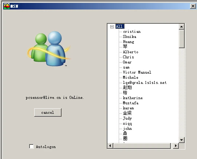Screen dimensions: 197x159
Task: Click the contact list scroll down arrow
Action: 181,140
